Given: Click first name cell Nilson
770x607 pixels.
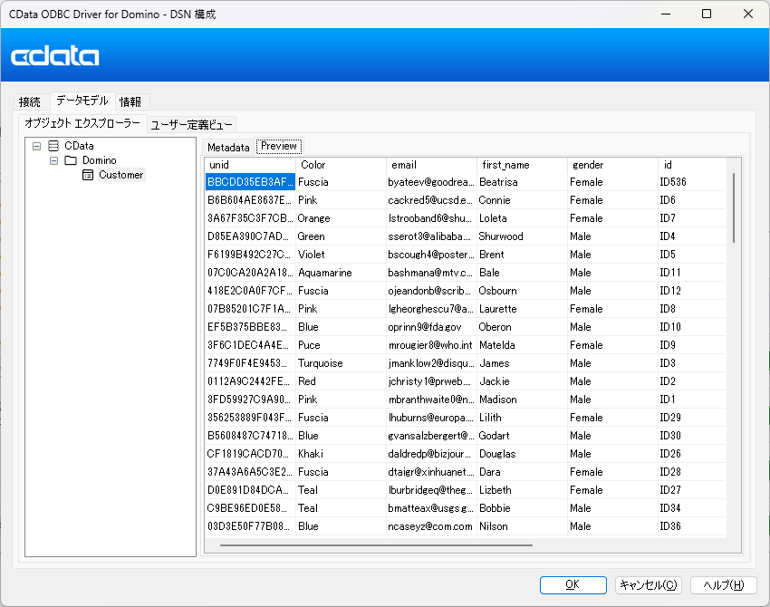Looking at the screenshot, I should pos(522,527).
